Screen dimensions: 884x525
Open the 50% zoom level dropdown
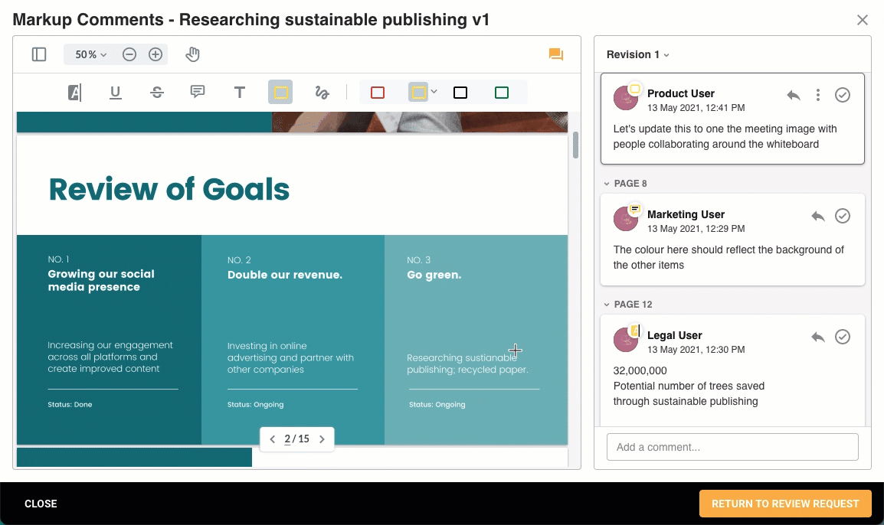coord(91,54)
